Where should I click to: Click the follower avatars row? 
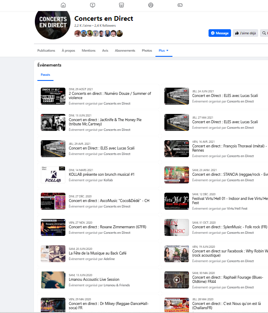[x=99, y=33]
